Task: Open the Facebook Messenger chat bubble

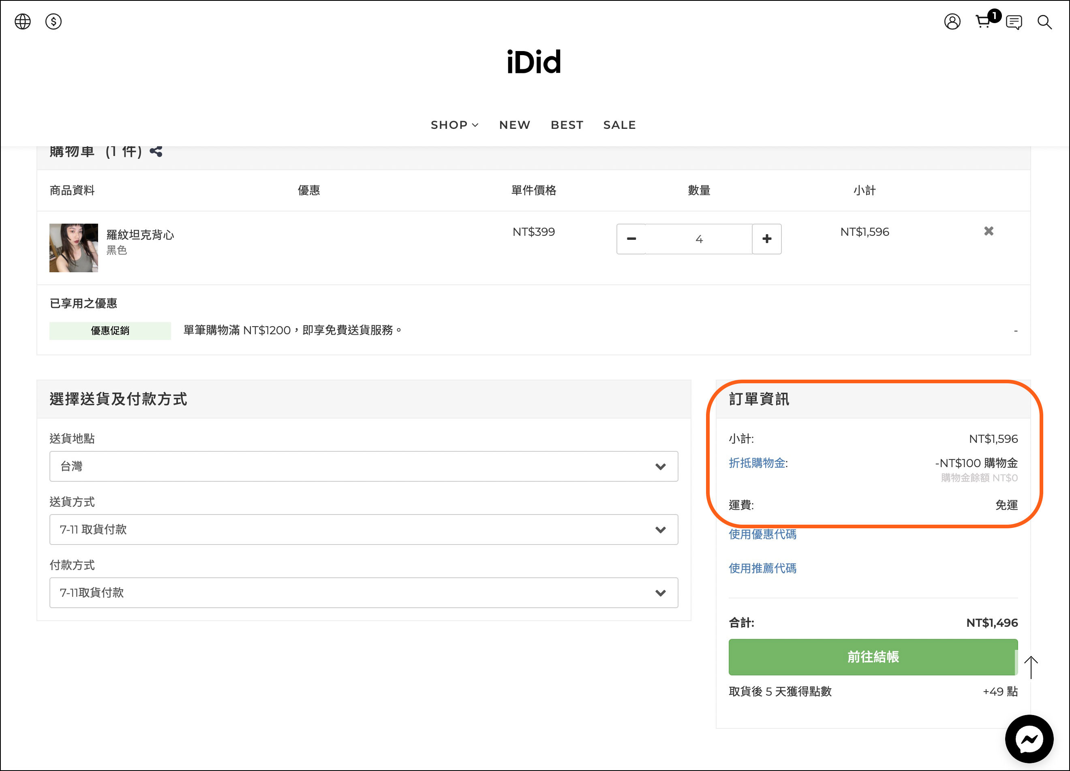Action: [x=1029, y=739]
